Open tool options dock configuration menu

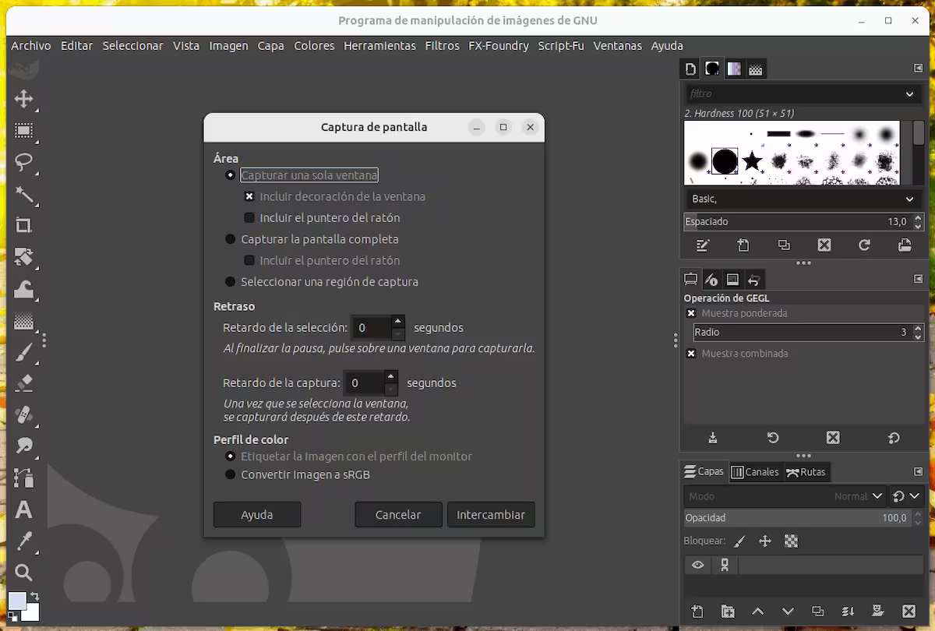(x=918, y=279)
